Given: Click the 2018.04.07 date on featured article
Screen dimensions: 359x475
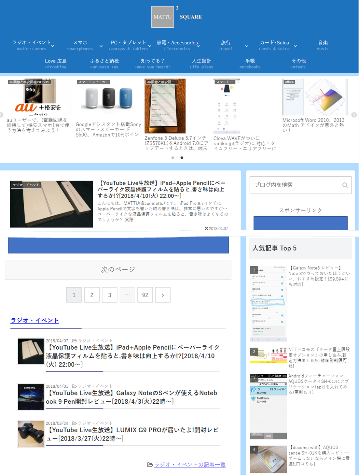Looking at the screenshot, I should click(x=216, y=228).
